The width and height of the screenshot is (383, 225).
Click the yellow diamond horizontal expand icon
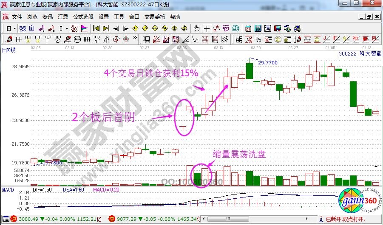(155, 28)
